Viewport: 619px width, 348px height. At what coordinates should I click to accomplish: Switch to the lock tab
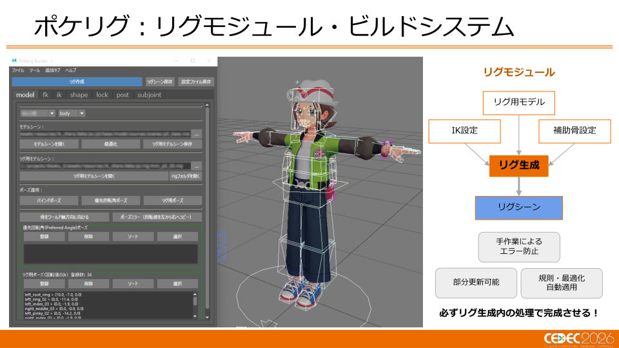(x=103, y=95)
